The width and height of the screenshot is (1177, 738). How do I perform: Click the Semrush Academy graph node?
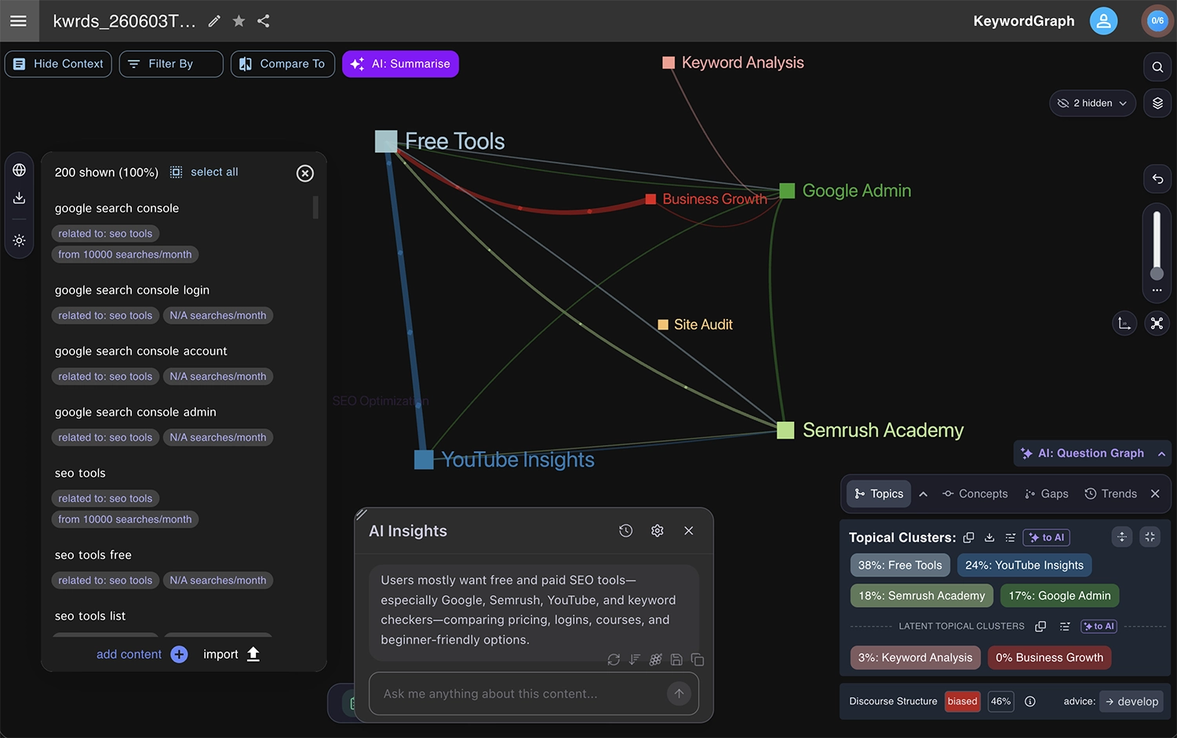(x=785, y=431)
